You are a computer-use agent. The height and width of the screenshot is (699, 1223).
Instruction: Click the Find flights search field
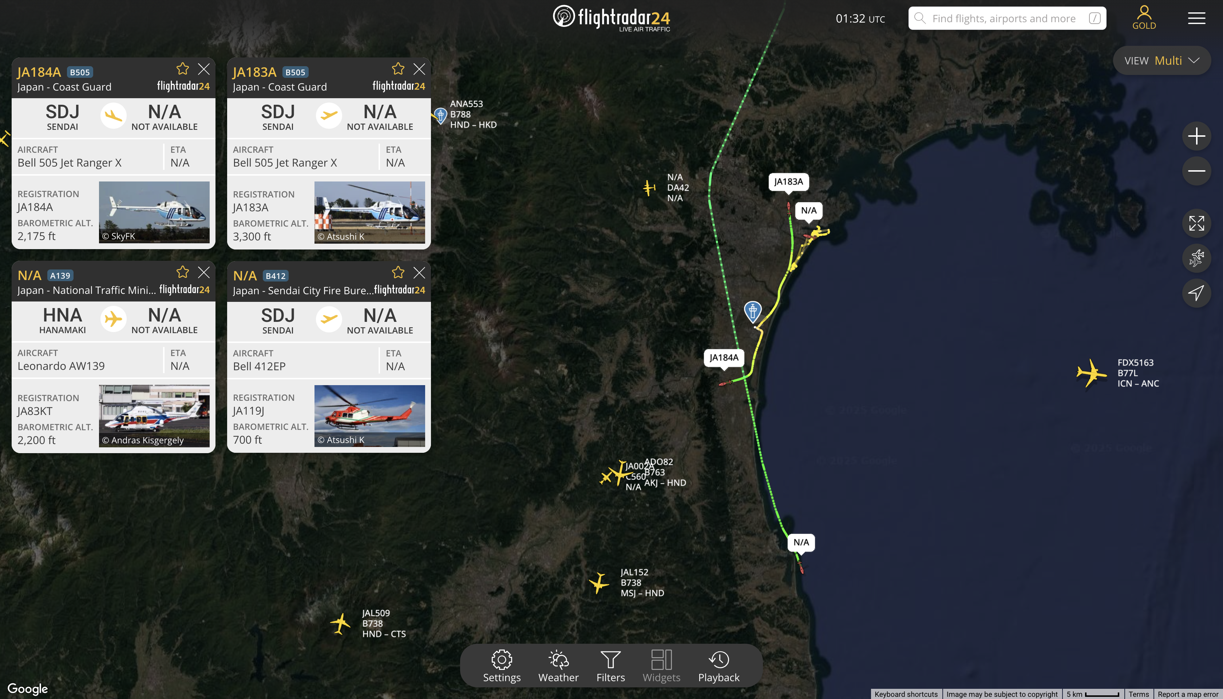coord(1007,18)
